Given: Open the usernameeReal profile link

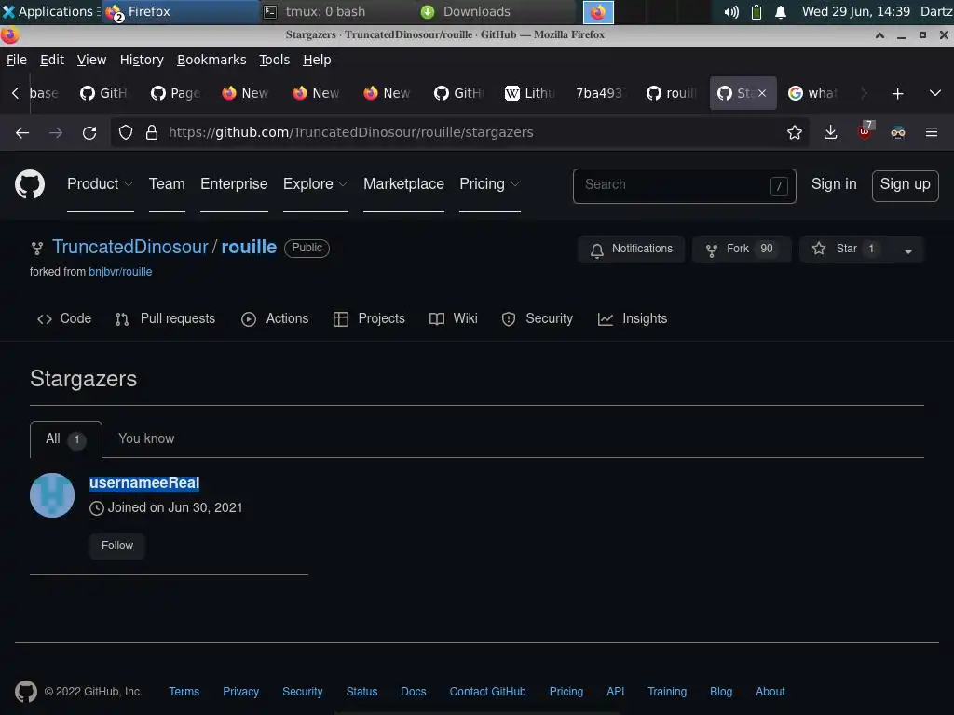Looking at the screenshot, I should [x=144, y=483].
